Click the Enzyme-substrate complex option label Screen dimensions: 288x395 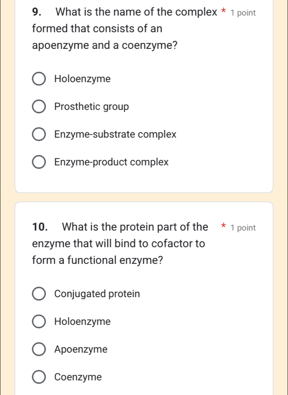[116, 134]
